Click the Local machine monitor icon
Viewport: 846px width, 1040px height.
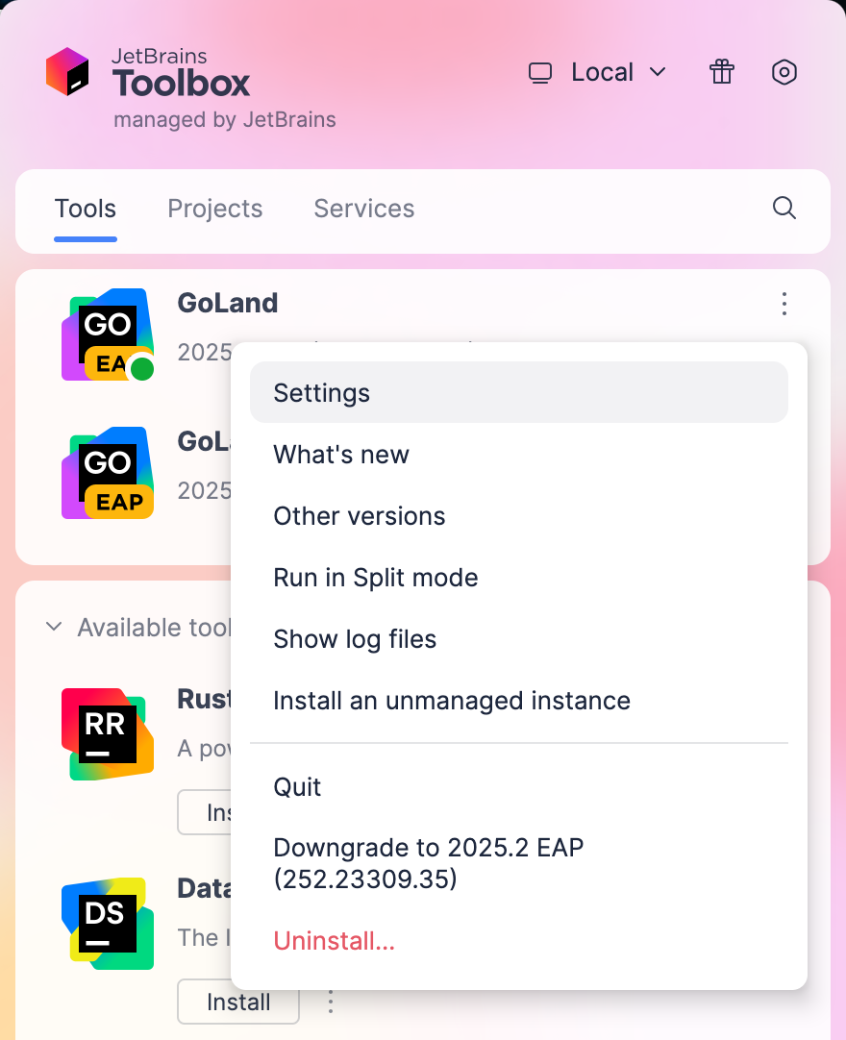pos(541,72)
